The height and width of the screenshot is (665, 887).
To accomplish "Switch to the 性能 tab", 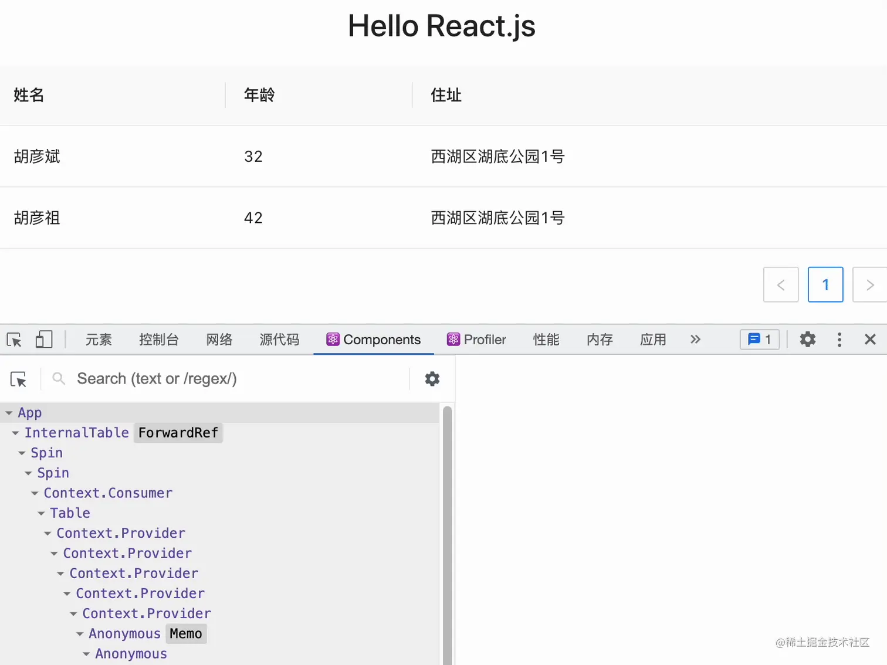I will tap(546, 340).
